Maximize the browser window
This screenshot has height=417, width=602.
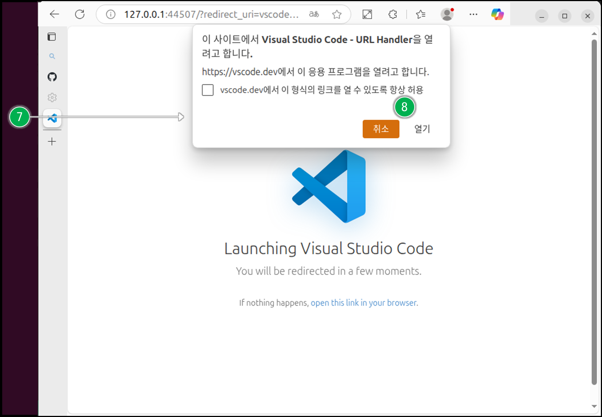(564, 16)
